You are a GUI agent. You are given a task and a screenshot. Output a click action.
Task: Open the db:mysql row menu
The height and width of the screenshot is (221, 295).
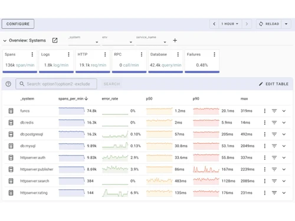click(x=265, y=146)
